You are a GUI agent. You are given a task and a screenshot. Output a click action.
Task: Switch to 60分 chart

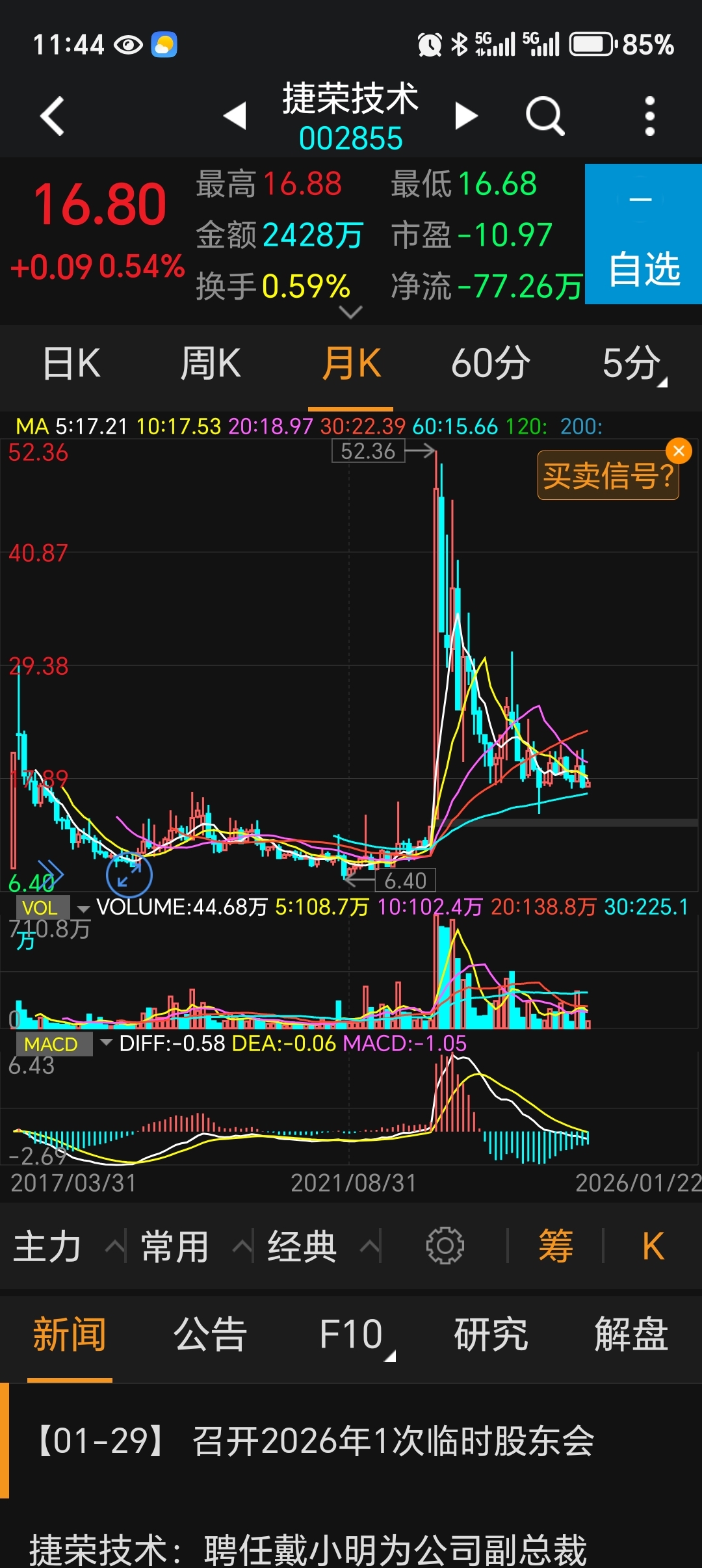pos(491,363)
